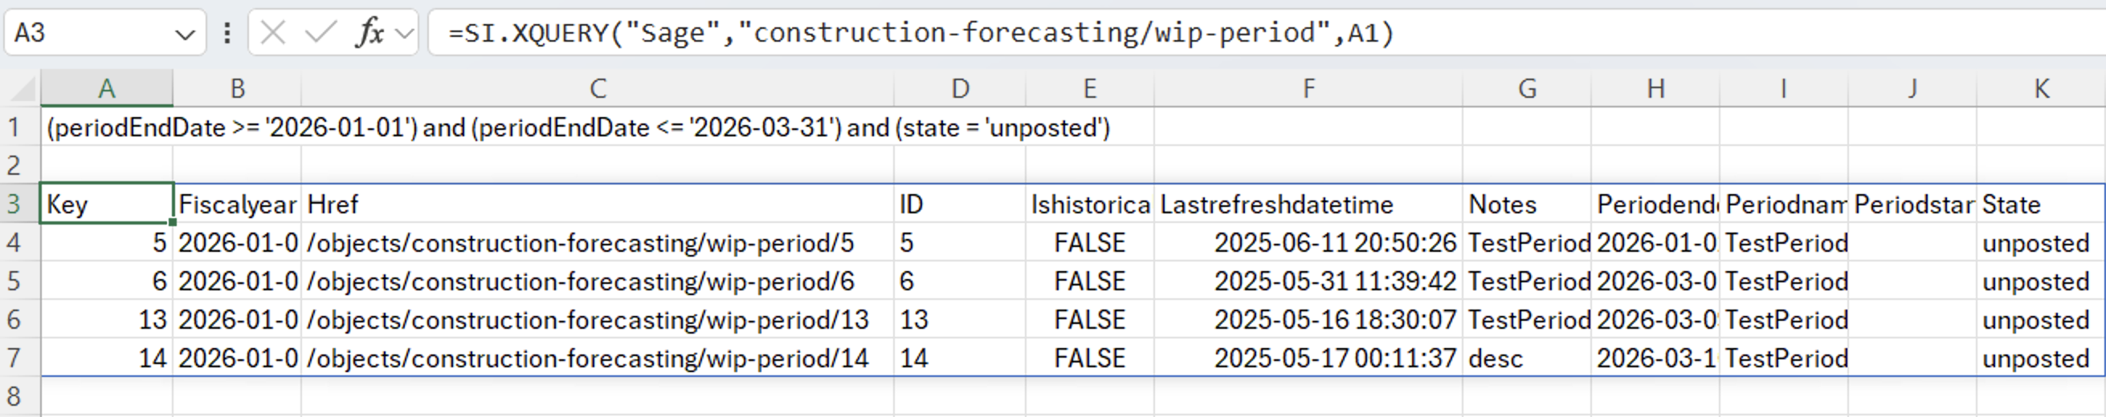
Task: Click the Lastrefreshdatetime header cell
Action: click(x=1308, y=204)
